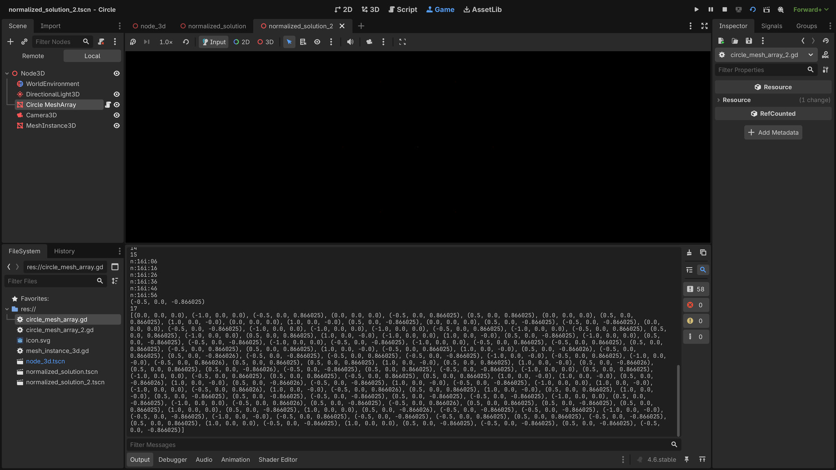Viewport: 836px width, 470px height.
Task: Hide the Camera3D node
Action: (117, 115)
